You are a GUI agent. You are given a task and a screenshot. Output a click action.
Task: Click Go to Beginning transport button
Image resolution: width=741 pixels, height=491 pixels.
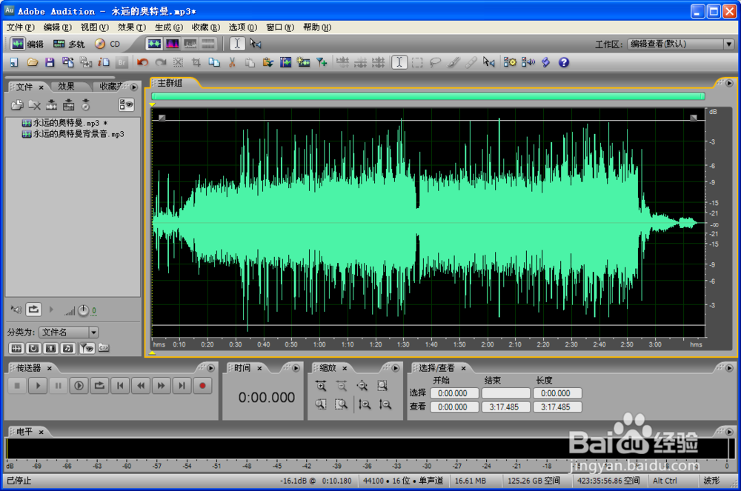(x=120, y=386)
